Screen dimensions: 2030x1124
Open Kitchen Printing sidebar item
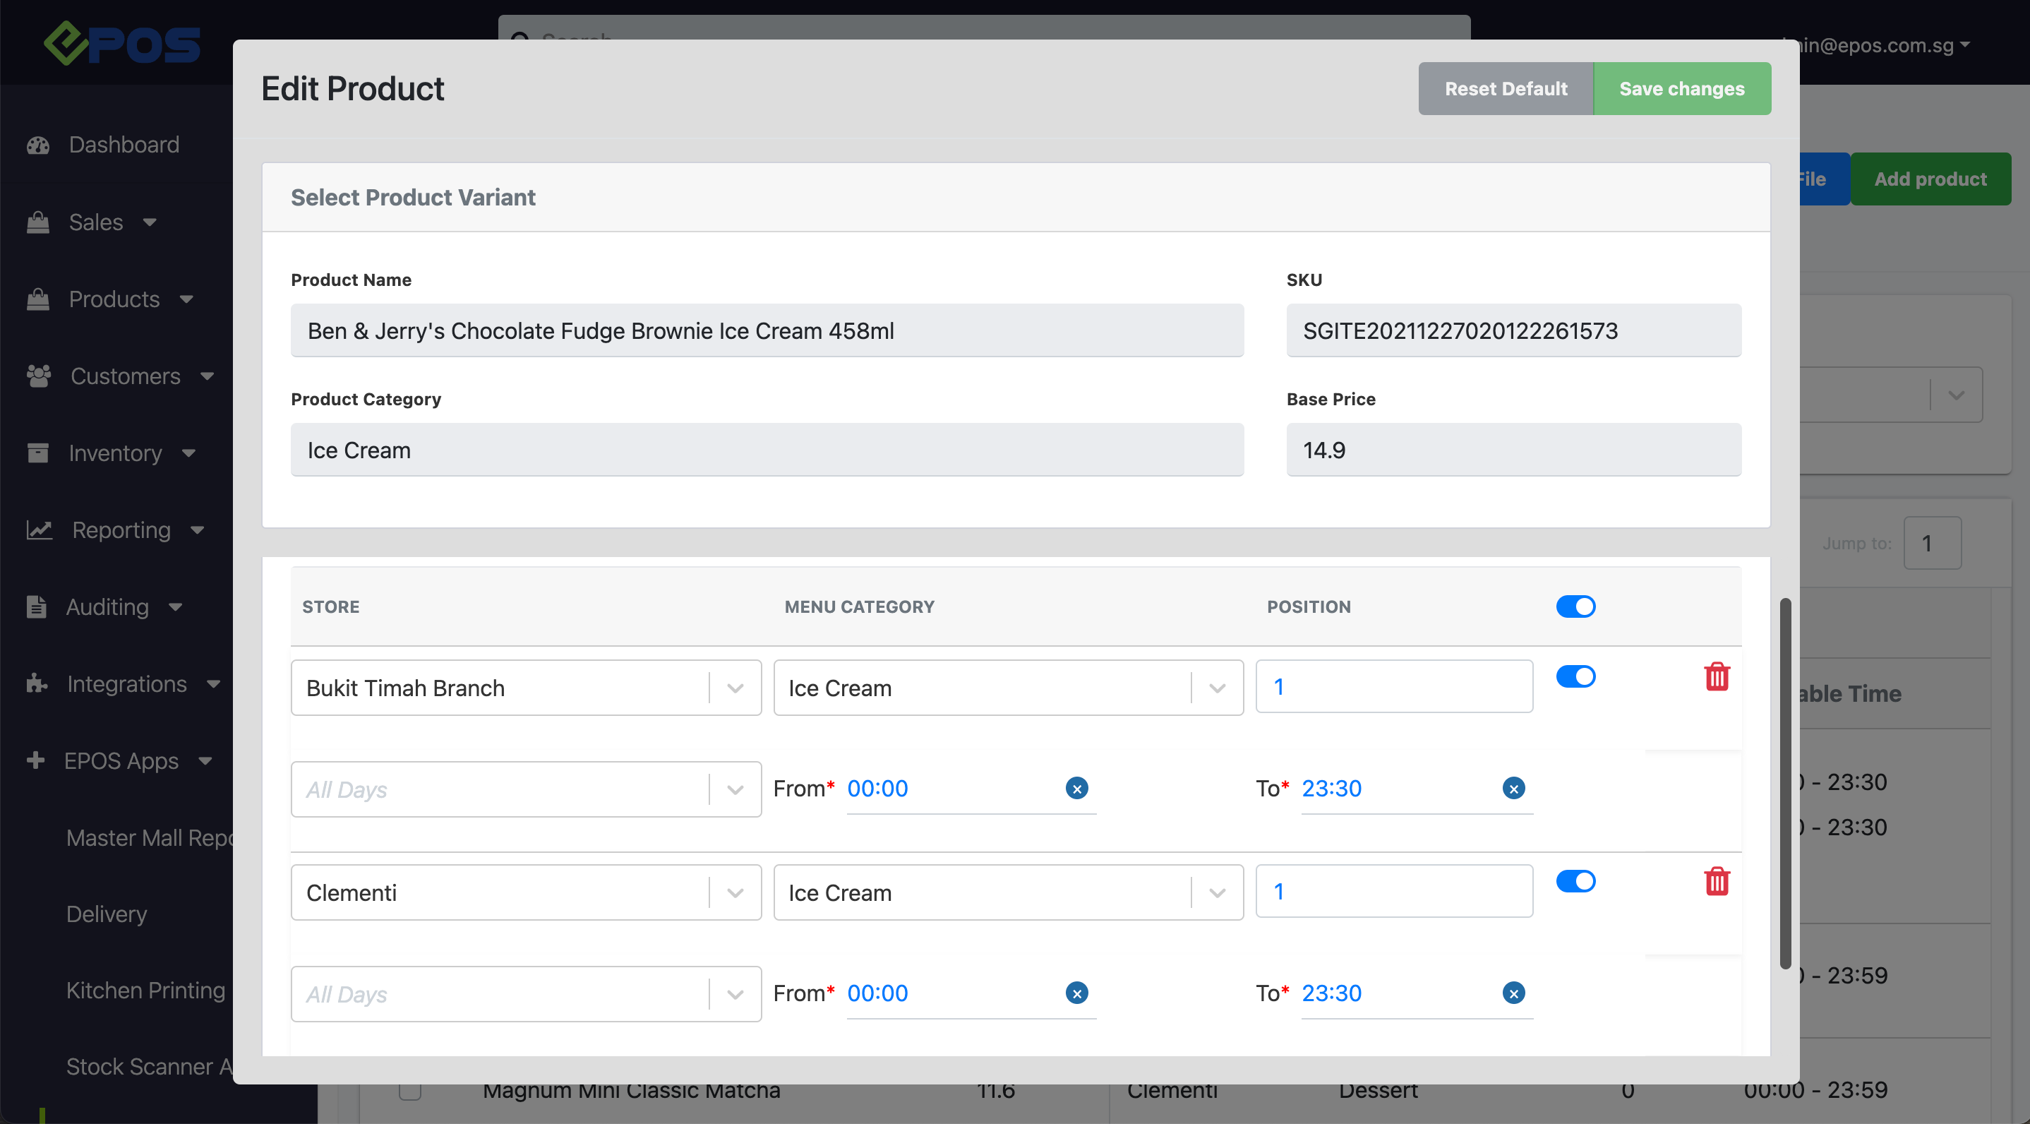[146, 991]
